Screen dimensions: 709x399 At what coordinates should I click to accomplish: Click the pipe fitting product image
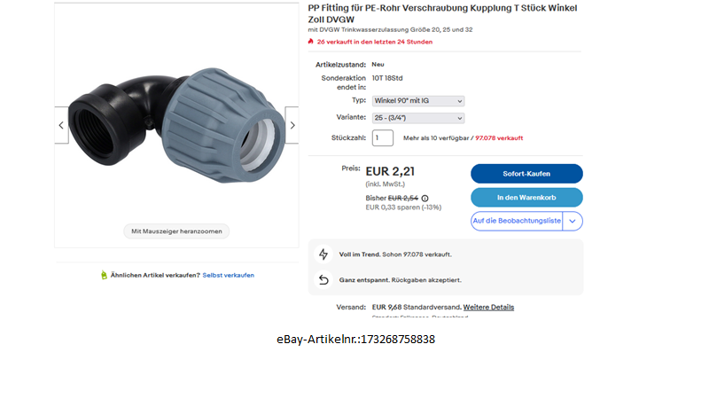click(x=176, y=125)
